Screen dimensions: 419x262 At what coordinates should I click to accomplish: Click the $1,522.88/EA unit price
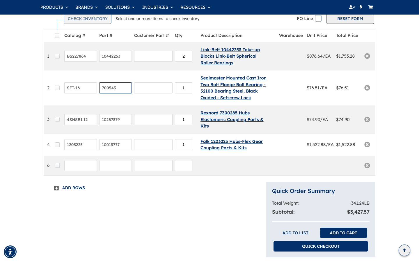point(320,145)
